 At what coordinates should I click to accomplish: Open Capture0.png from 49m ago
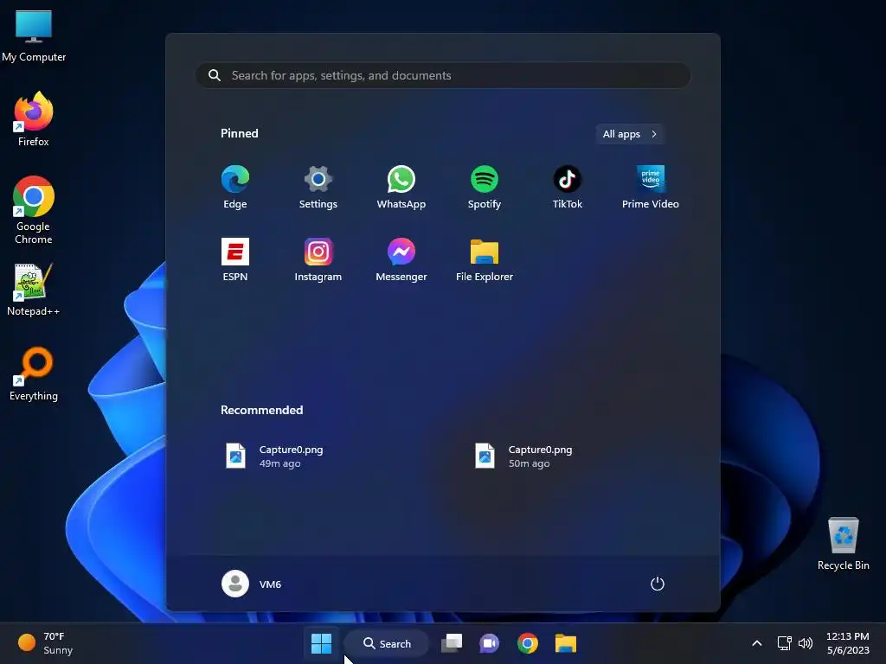pyautogui.click(x=274, y=456)
